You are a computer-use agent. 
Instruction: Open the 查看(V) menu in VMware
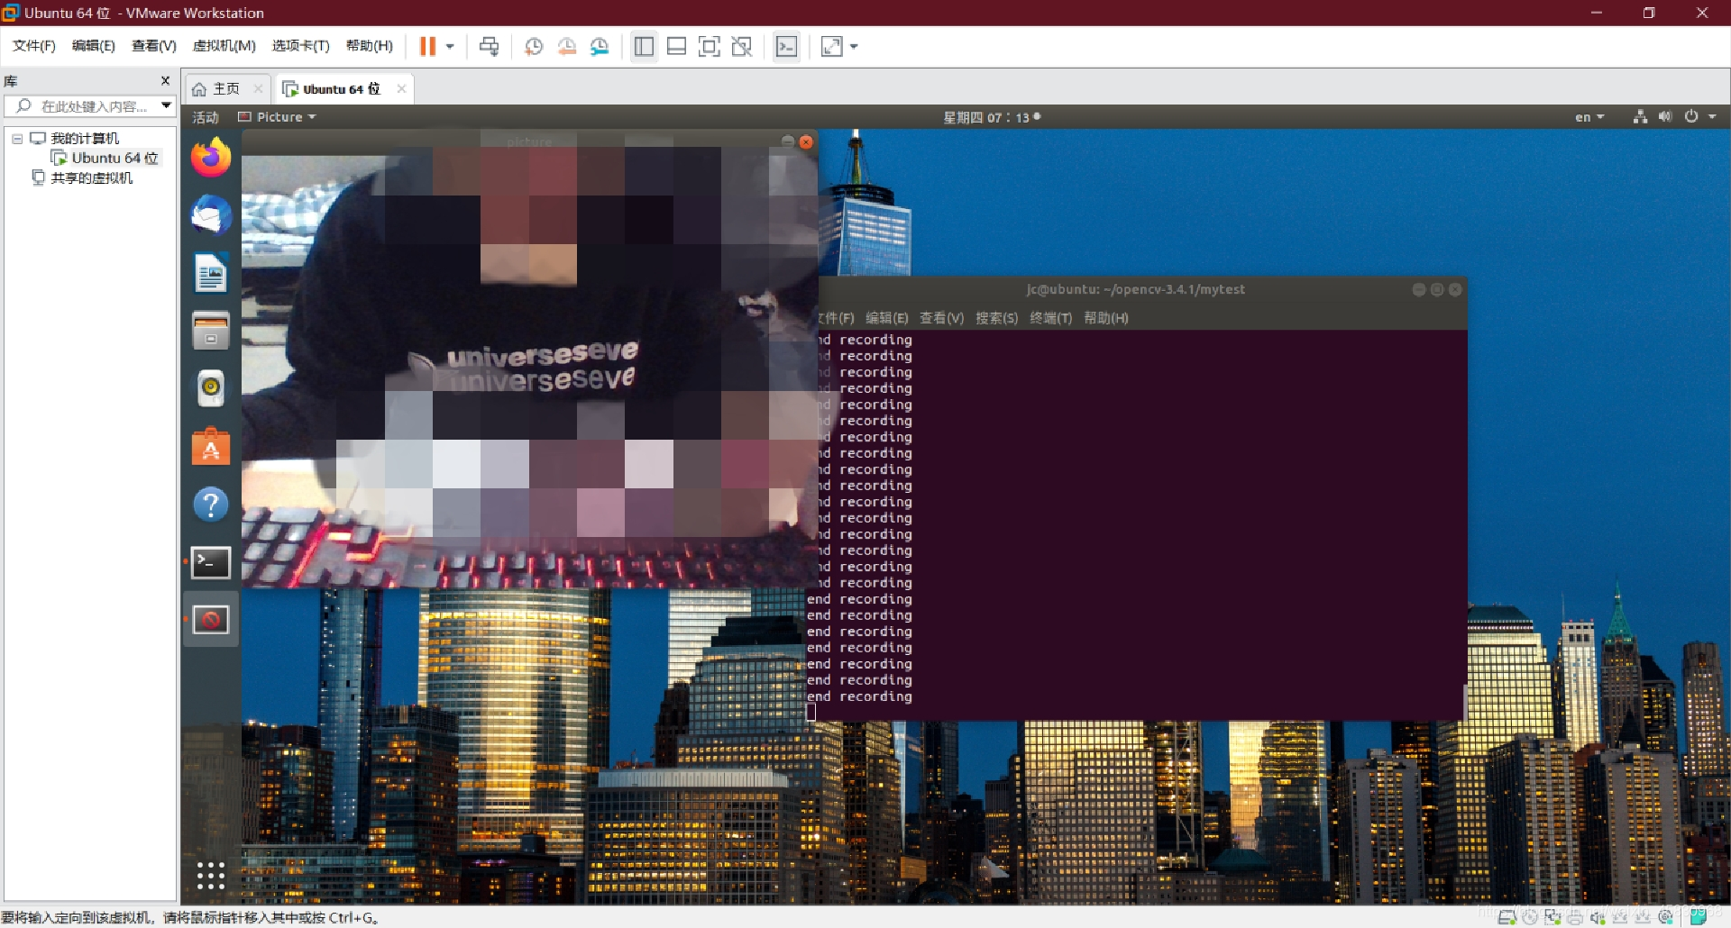pyautogui.click(x=154, y=46)
